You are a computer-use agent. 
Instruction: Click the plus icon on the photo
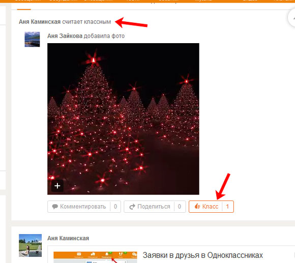[57, 186]
